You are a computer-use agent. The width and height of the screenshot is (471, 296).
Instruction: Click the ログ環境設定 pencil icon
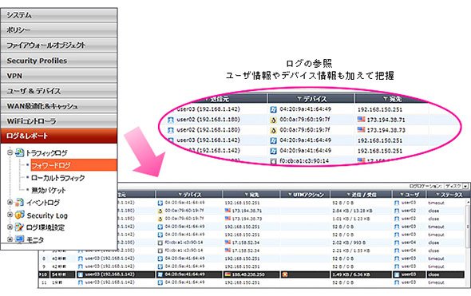(x=19, y=227)
